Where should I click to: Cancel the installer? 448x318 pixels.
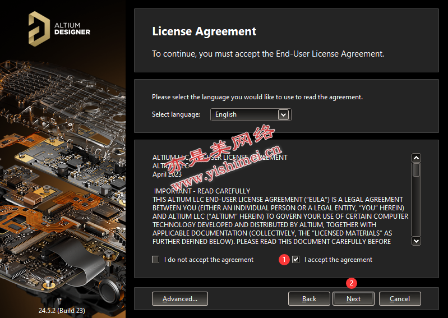coord(400,299)
